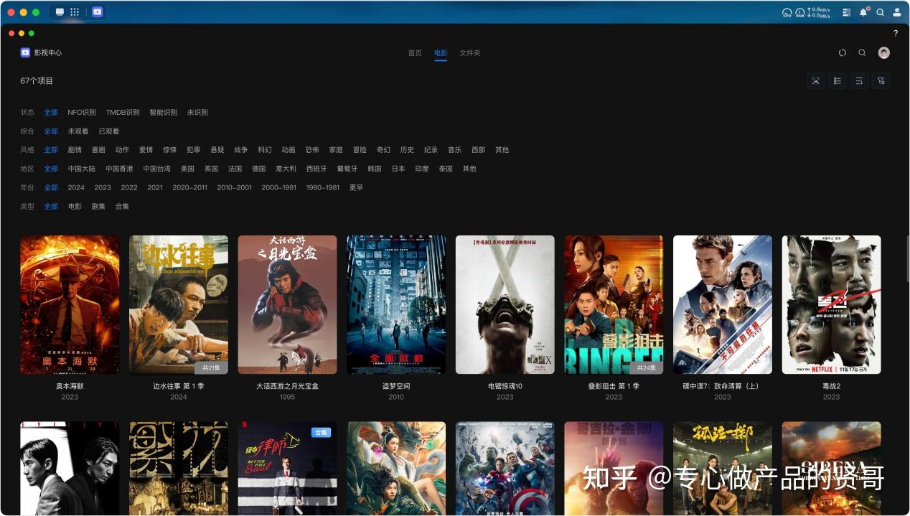The width and height of the screenshot is (910, 516).
Task: Filter genre by 喜剧
Action: [98, 150]
